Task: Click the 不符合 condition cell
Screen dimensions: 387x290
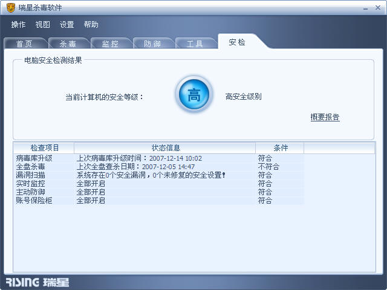Action: tap(268, 167)
